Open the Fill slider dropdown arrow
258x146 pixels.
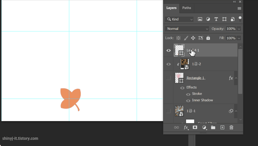239,38
